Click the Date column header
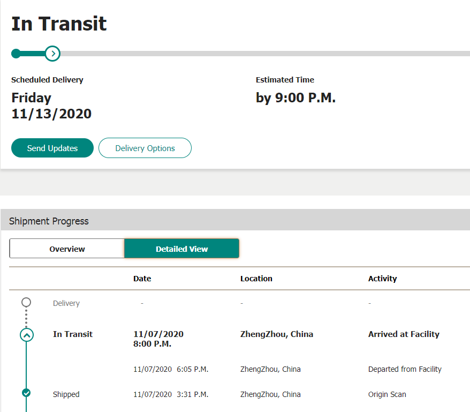 [x=142, y=279]
